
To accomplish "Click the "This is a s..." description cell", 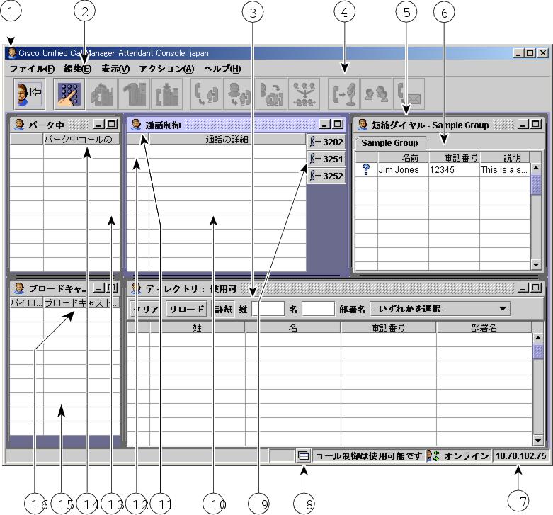I will pos(504,170).
